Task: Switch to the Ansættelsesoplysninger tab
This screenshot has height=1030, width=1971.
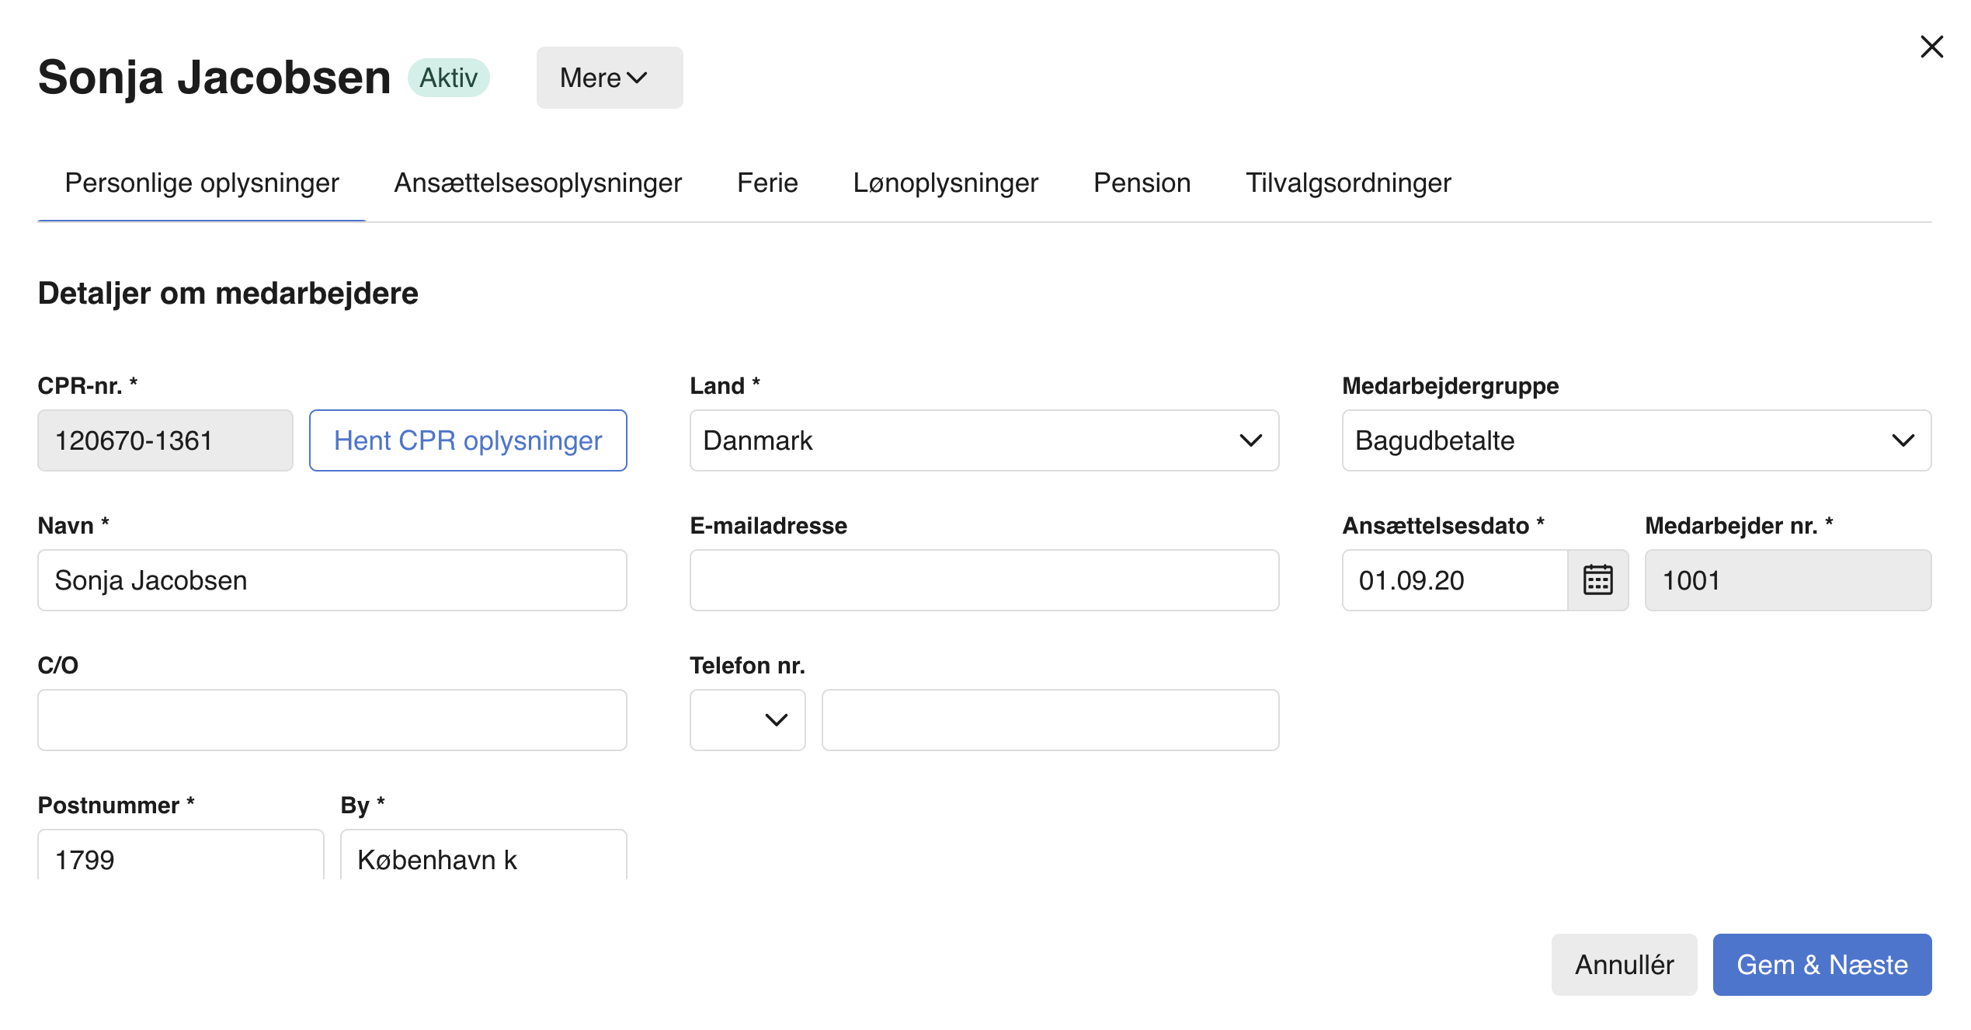Action: click(x=537, y=183)
